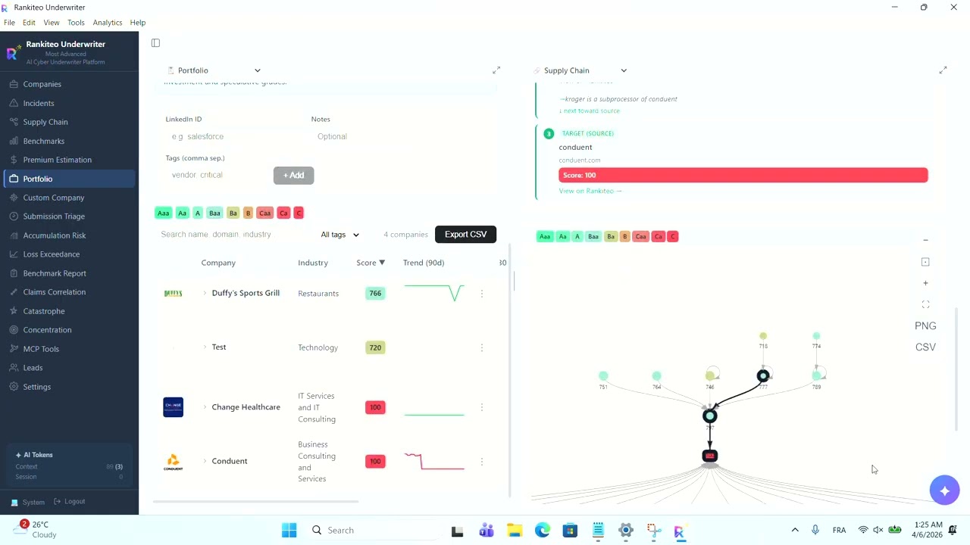Toggle Caa rating filter in Portfolio panel
This screenshot has width=970, height=545.
264,213
